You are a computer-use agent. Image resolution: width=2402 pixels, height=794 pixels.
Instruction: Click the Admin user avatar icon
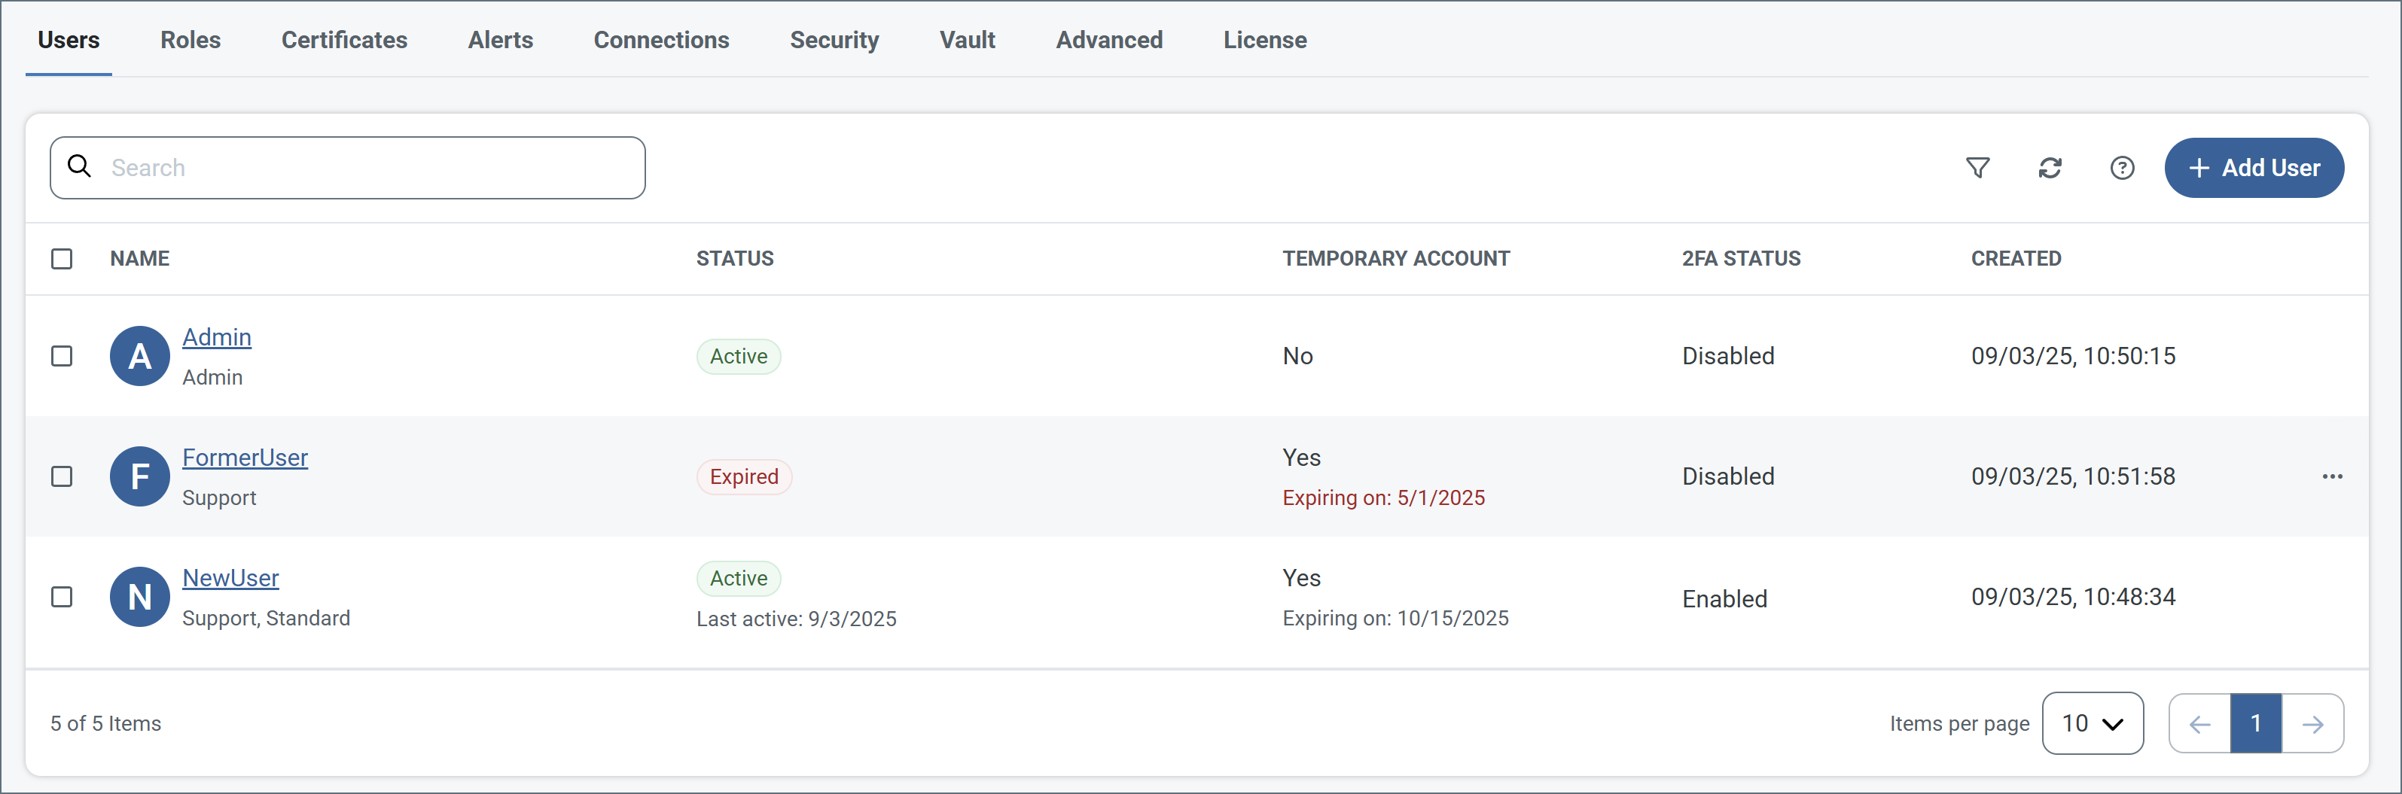[x=140, y=356]
